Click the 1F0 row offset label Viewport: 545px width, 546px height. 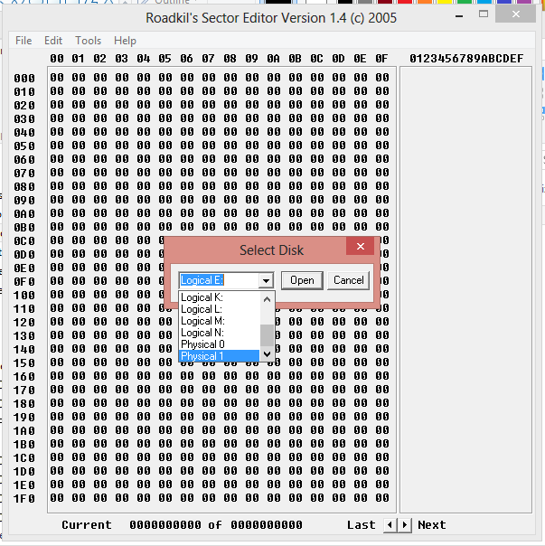(x=24, y=499)
